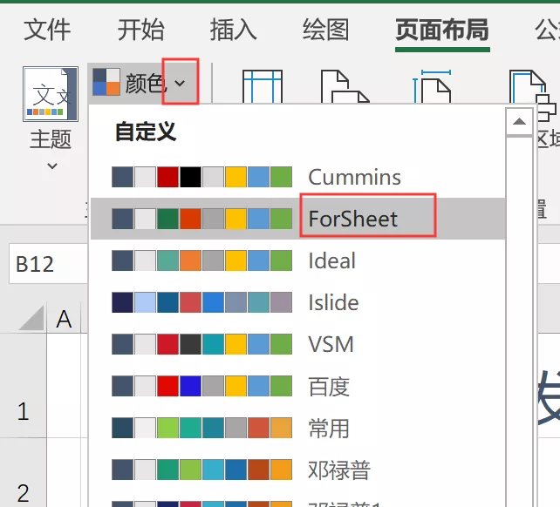Click the brown swatch in 邓禄普 row

tap(258, 470)
